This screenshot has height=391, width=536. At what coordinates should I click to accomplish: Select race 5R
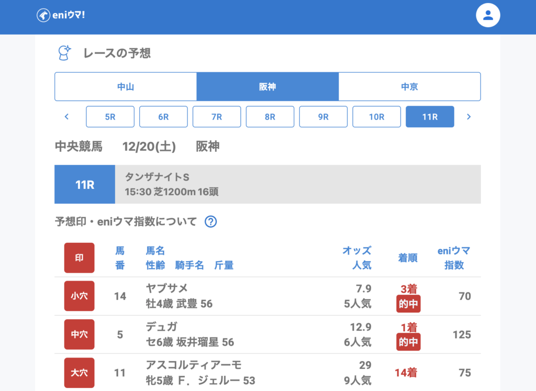110,117
